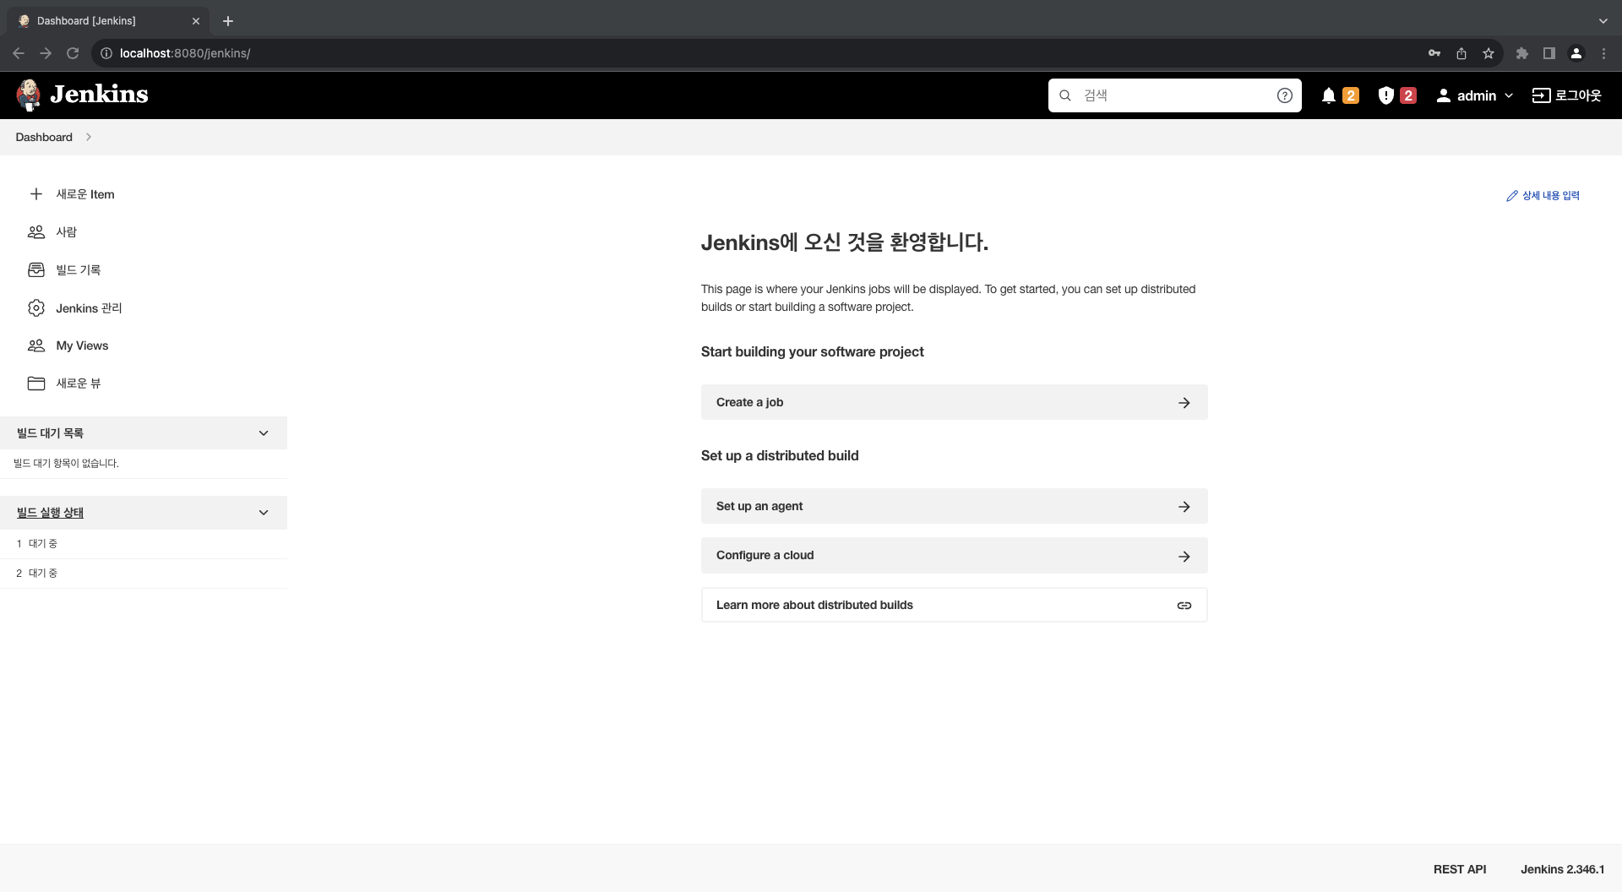Toggle the browser side panel icon
This screenshot has width=1622, height=892.
coord(1549,53)
